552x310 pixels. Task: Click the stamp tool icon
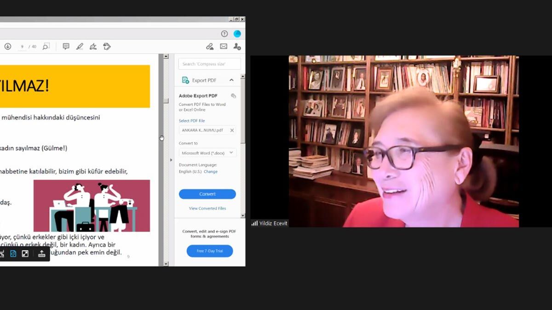pos(107,46)
